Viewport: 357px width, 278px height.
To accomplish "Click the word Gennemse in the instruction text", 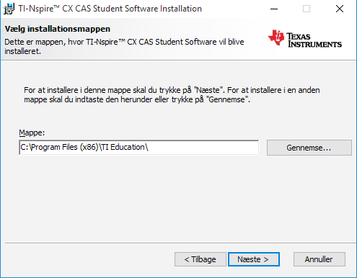I will (x=226, y=99).
